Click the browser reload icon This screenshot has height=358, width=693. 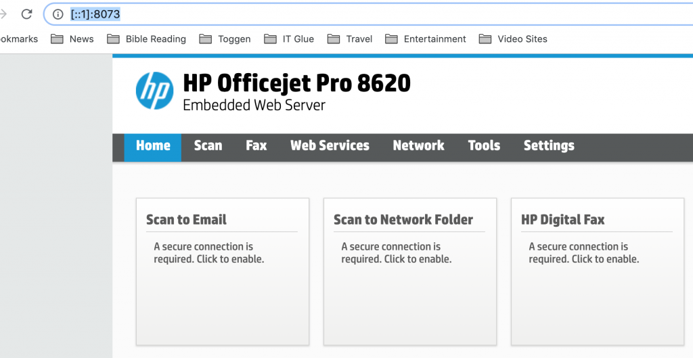tap(27, 14)
